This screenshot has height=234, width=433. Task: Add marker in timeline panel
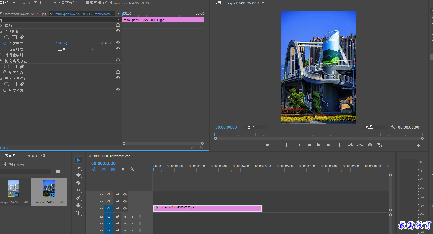[x=123, y=169]
